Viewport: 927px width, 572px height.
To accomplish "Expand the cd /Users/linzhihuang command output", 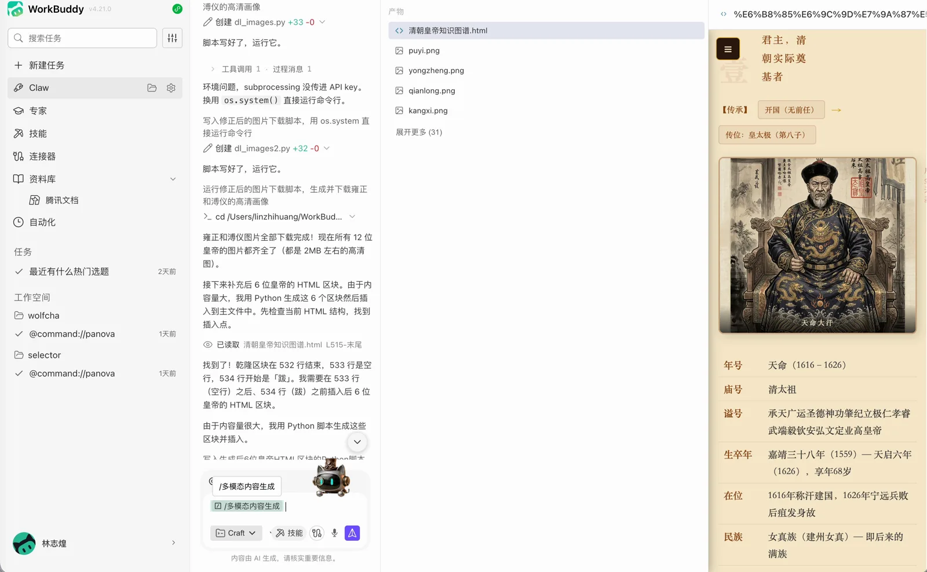I will tap(352, 217).
